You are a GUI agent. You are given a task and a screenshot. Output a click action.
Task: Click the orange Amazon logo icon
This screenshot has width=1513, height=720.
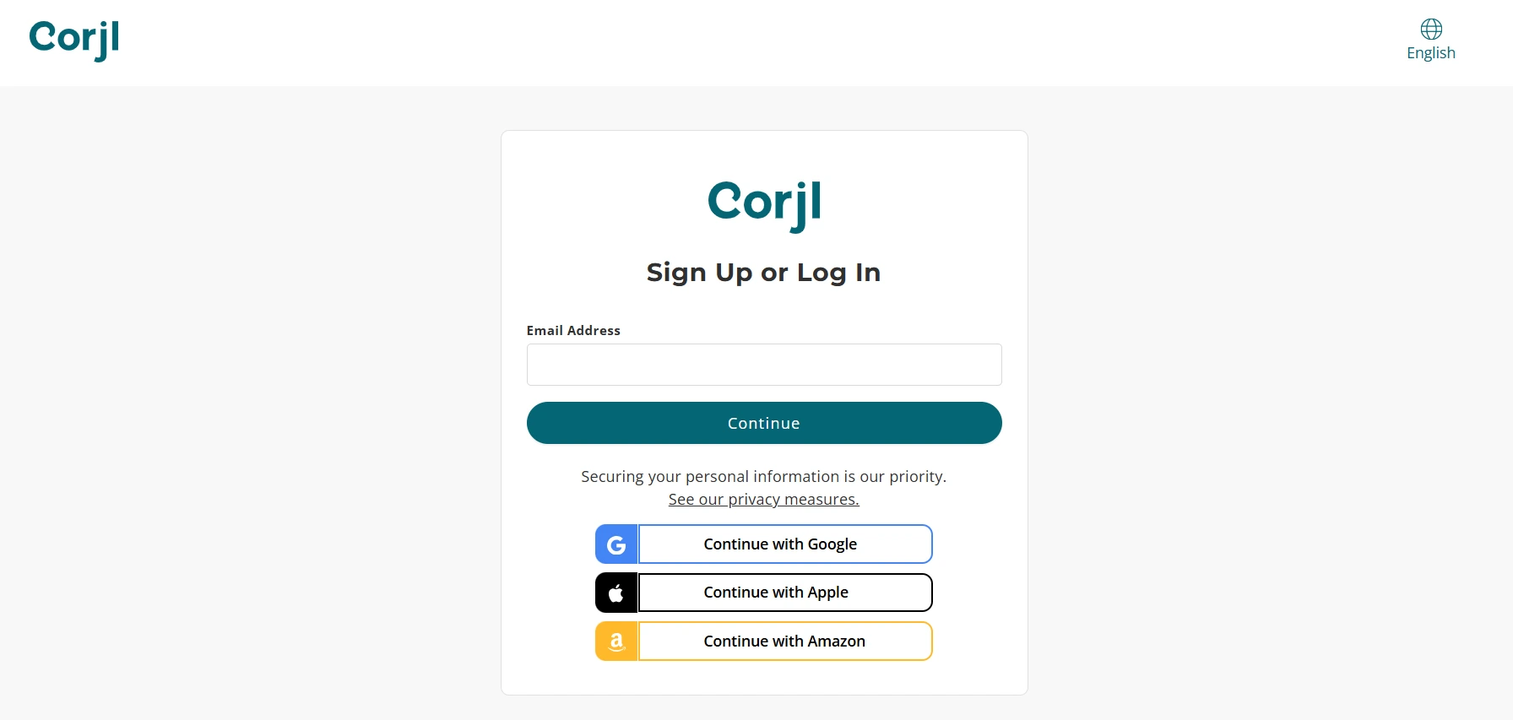[616, 642]
